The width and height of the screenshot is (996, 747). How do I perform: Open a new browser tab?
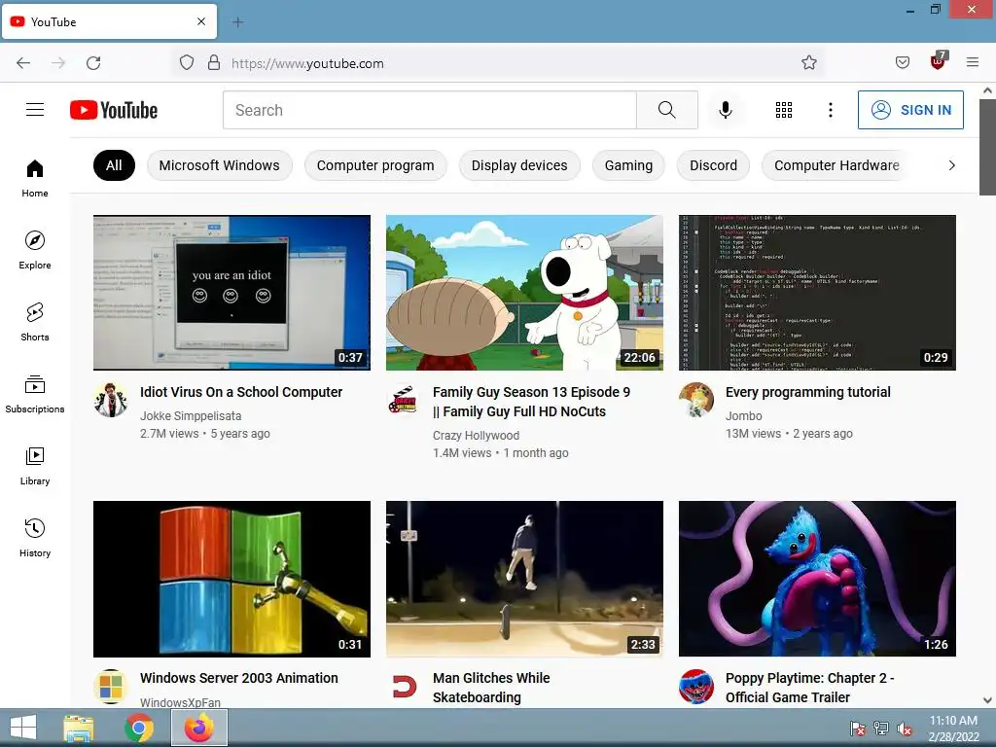click(x=238, y=22)
